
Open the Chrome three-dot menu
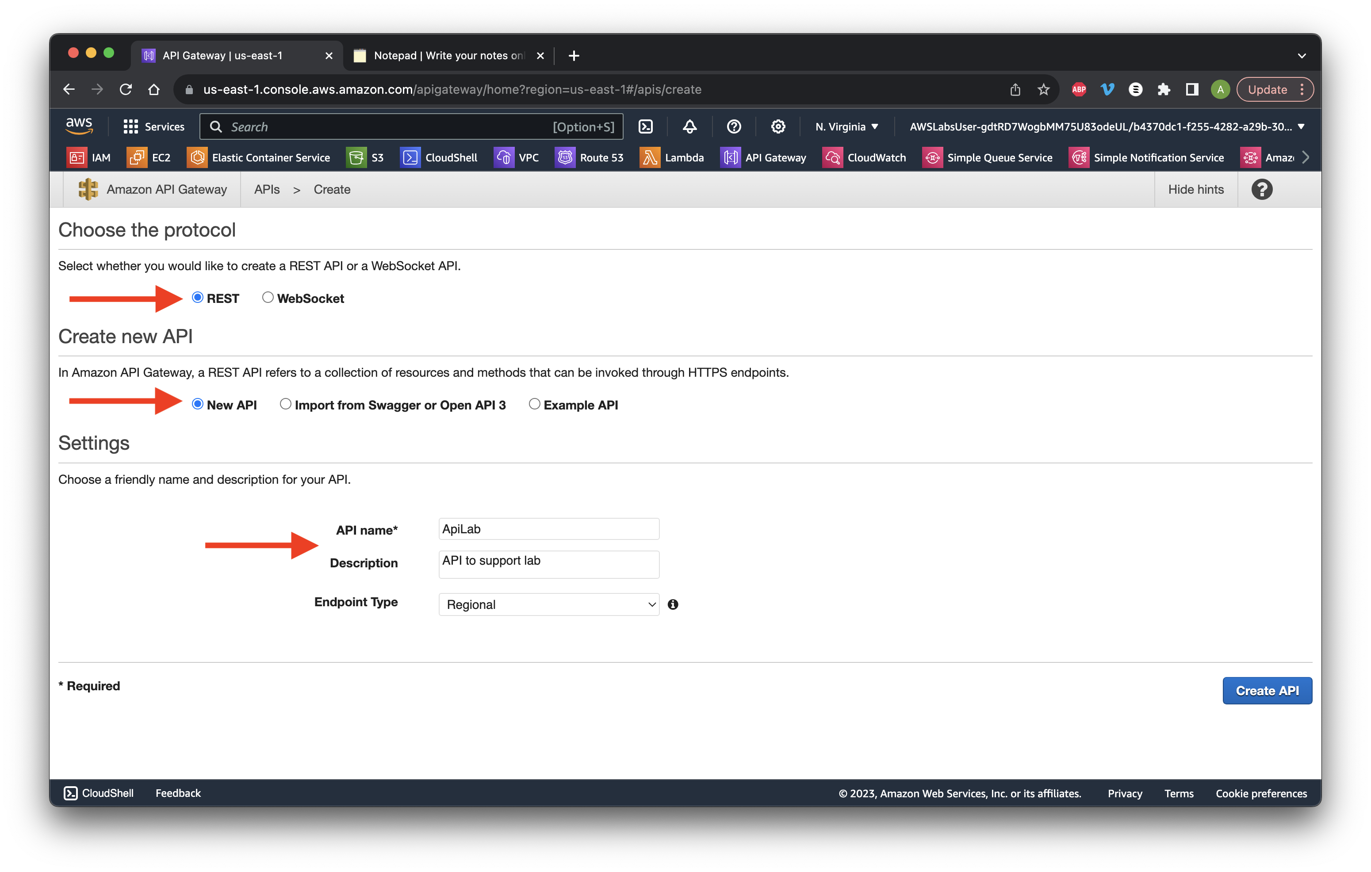click(1302, 89)
